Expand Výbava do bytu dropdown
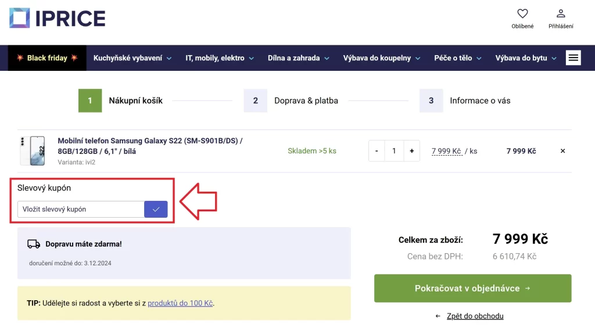 526,58
